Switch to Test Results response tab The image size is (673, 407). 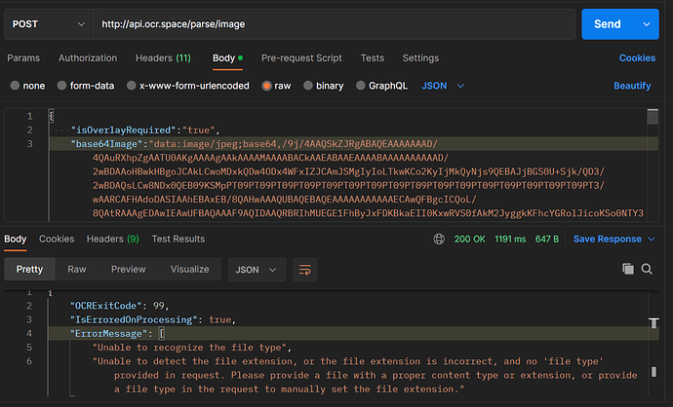coord(178,240)
